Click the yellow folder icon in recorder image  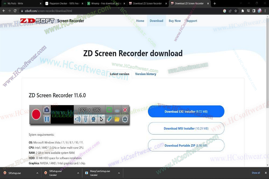(x=117, y=119)
